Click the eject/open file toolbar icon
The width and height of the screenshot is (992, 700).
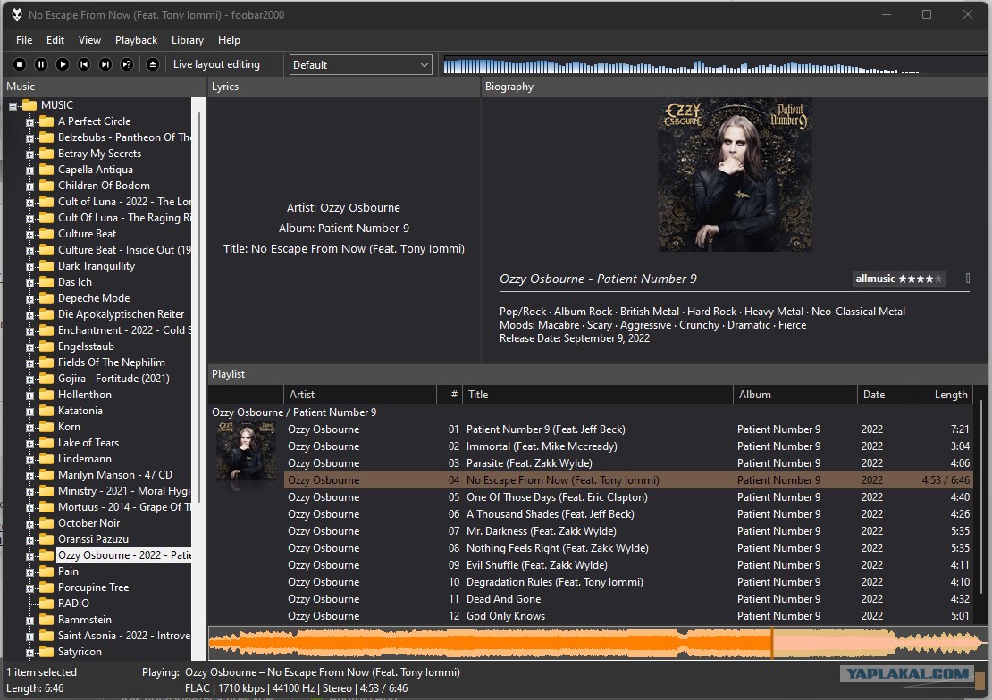(153, 64)
